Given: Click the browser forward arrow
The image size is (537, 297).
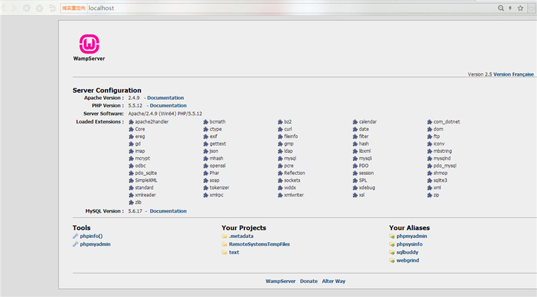Looking at the screenshot, I should (14, 8).
